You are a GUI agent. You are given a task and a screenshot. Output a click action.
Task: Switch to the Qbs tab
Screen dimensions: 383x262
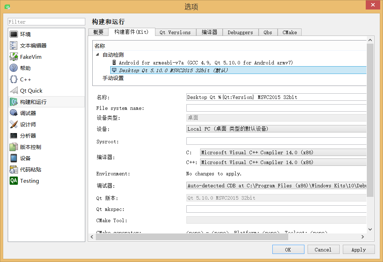(x=268, y=32)
